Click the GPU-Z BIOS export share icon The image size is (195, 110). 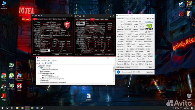[x=146, y=32]
